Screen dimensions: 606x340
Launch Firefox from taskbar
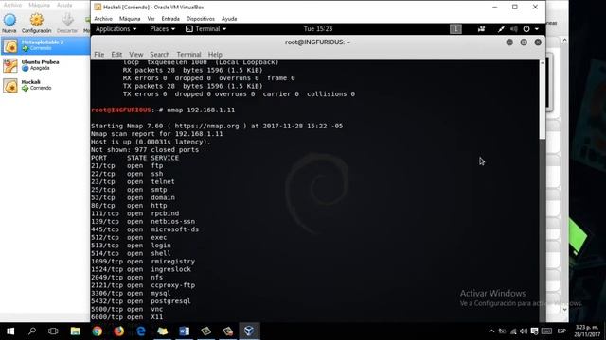(118, 331)
